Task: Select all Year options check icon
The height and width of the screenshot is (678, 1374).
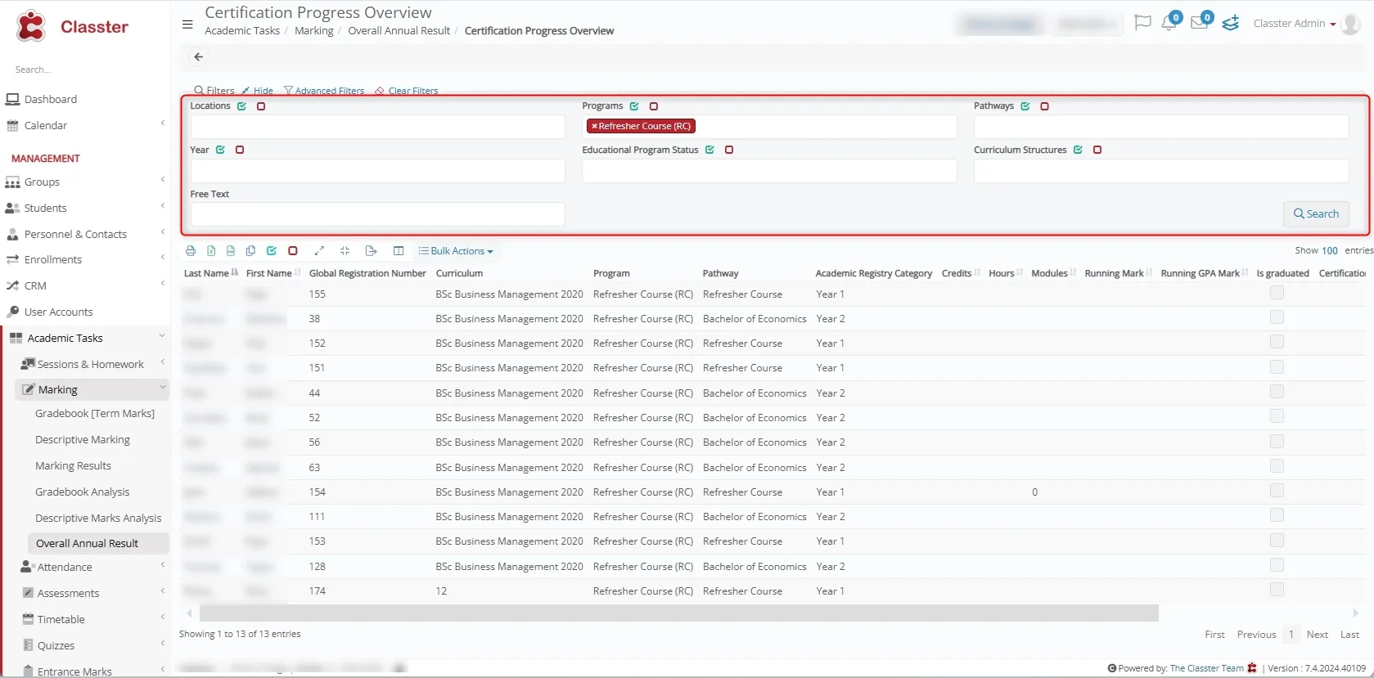Action: click(x=220, y=150)
